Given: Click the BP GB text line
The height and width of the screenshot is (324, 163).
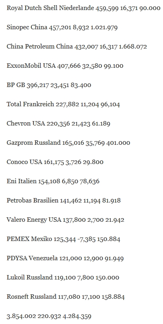Looking at the screenshot, I should pos(49,85).
